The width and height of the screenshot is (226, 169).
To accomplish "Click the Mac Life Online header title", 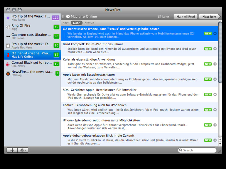I will 84,16.
